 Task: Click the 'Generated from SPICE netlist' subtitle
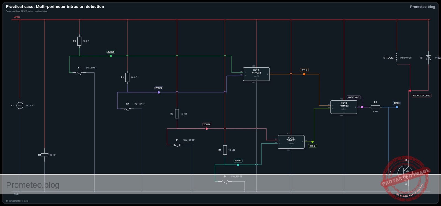tap(26, 11)
